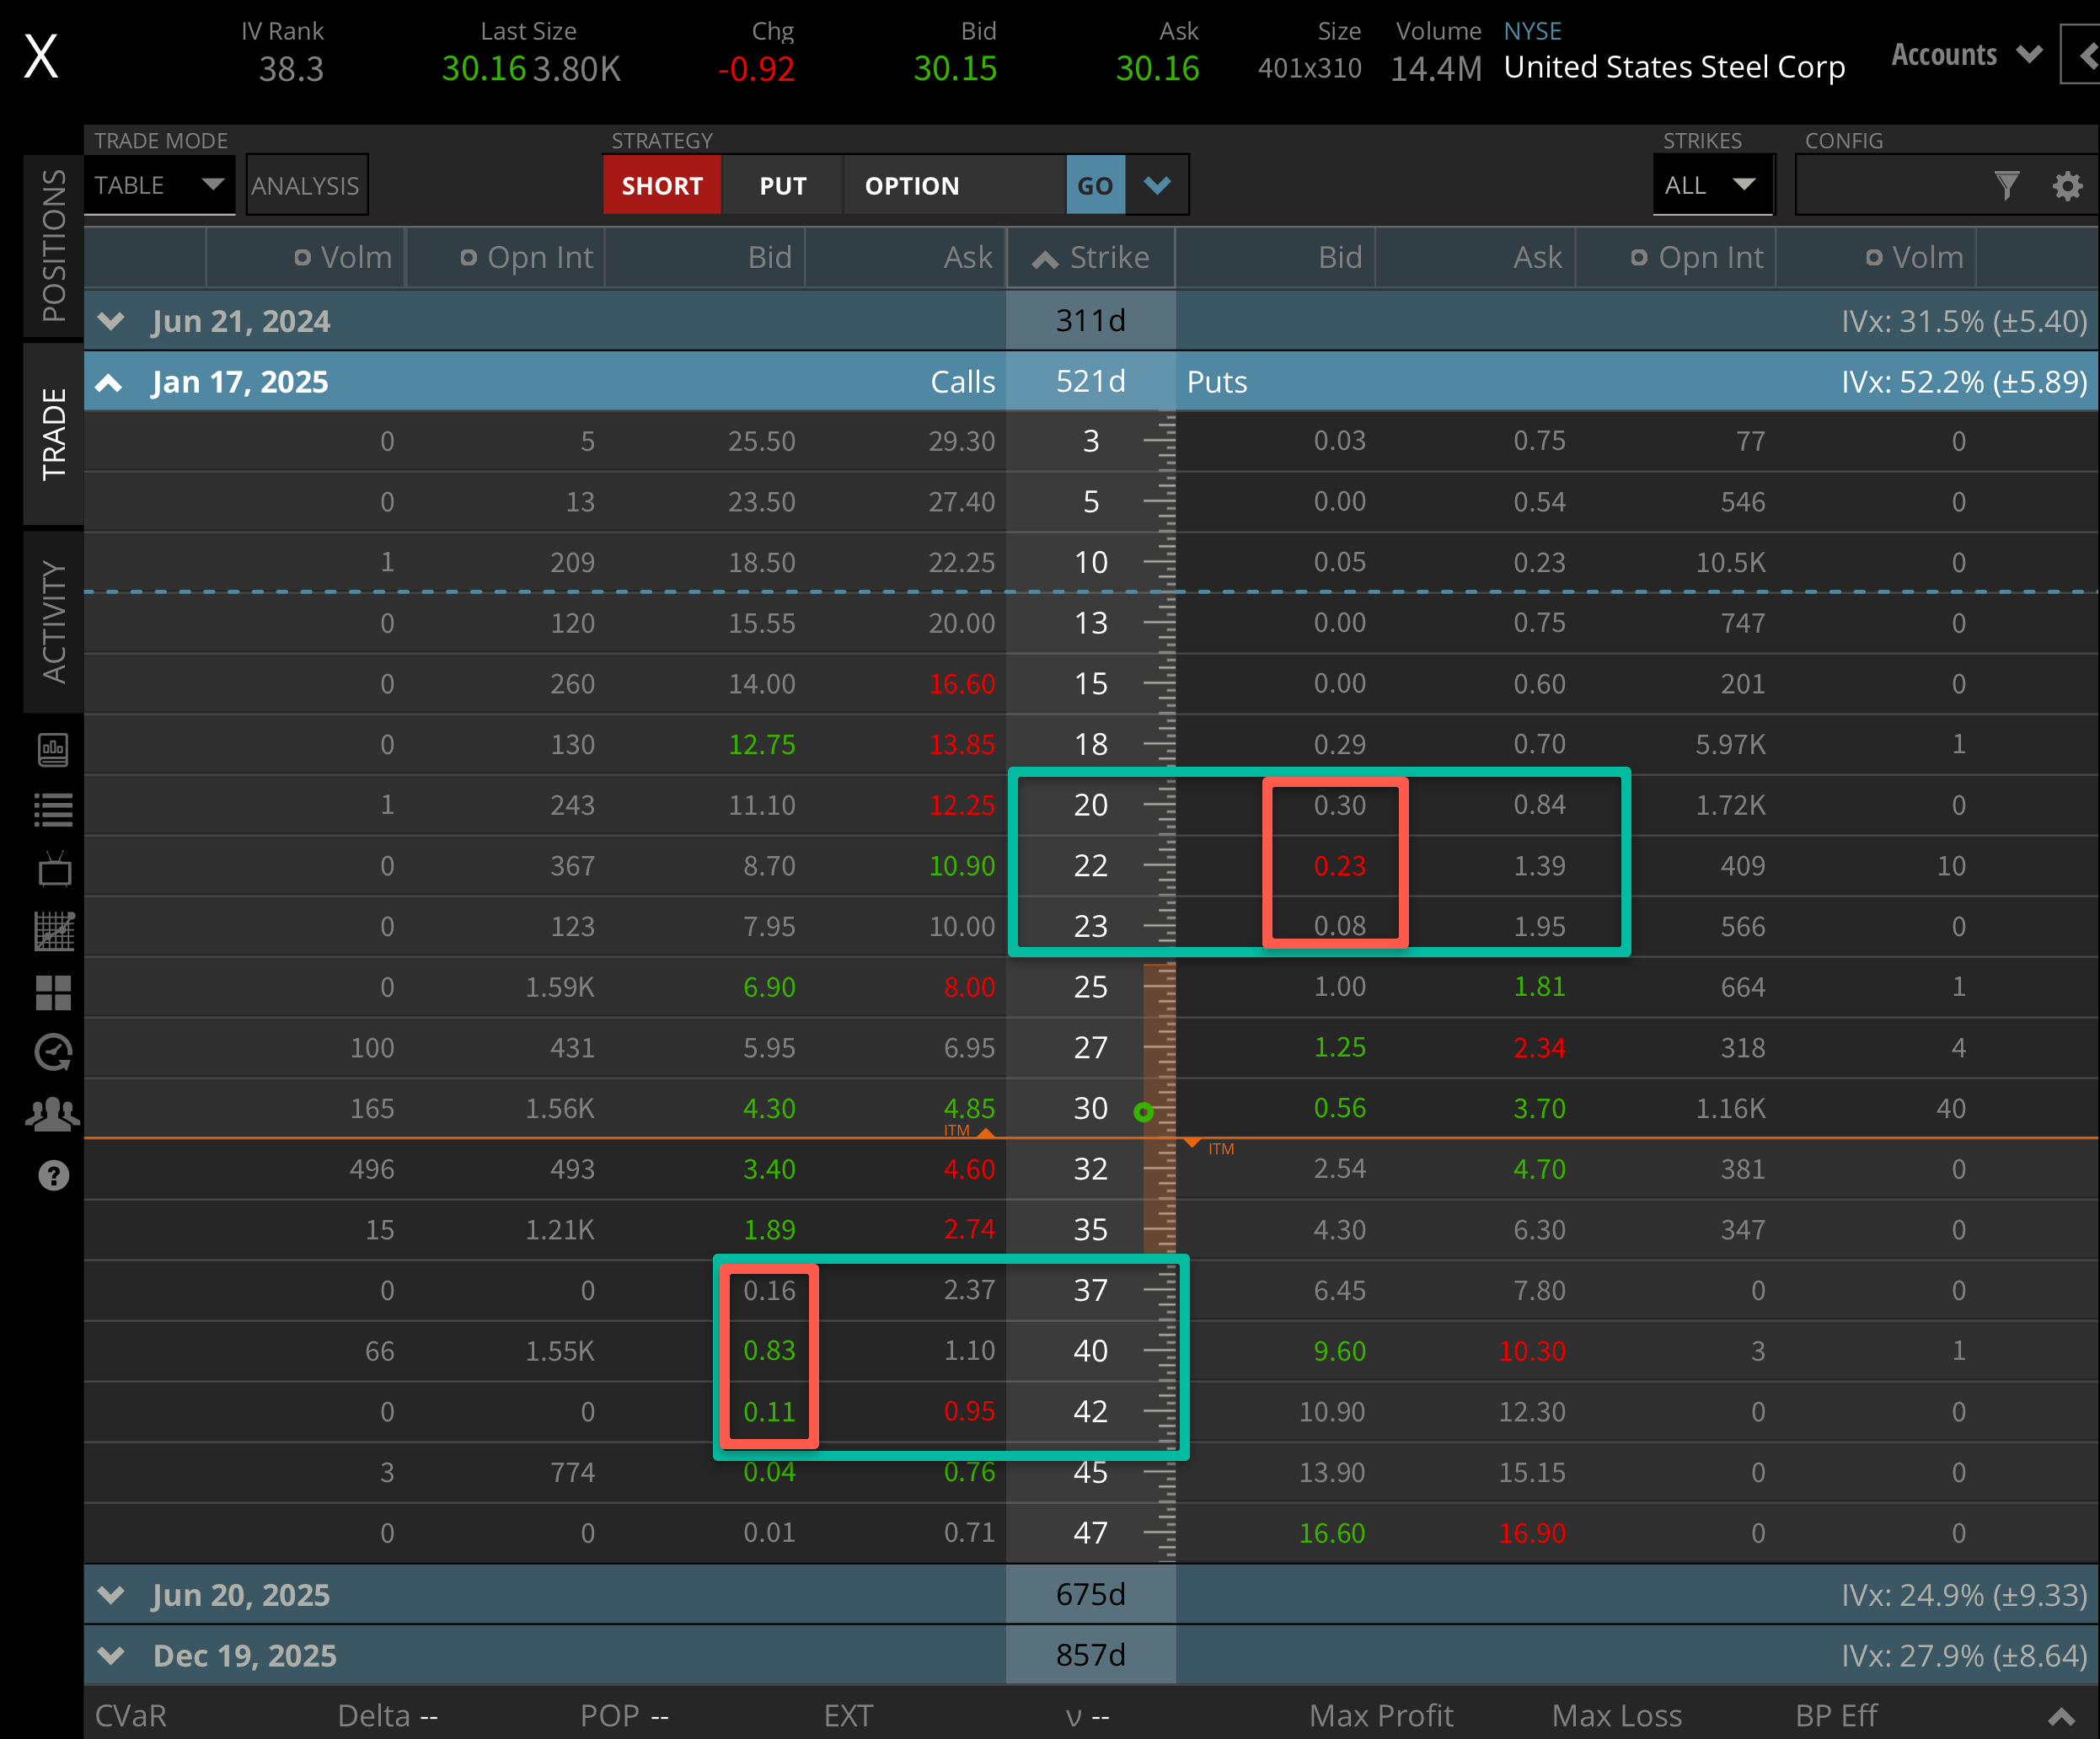Open the STRIKES ALL dropdown

click(1712, 185)
